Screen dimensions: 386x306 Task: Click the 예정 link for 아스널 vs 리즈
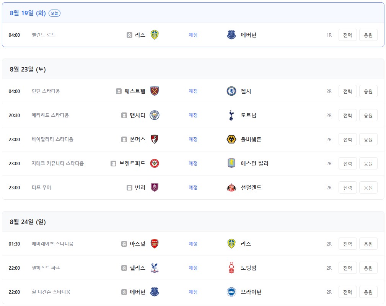[193, 244]
